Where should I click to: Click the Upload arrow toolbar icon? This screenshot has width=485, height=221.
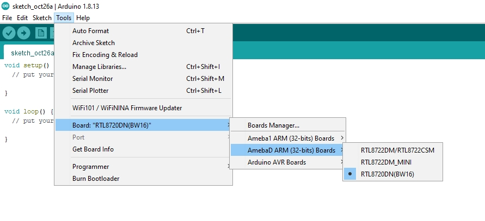point(23,33)
